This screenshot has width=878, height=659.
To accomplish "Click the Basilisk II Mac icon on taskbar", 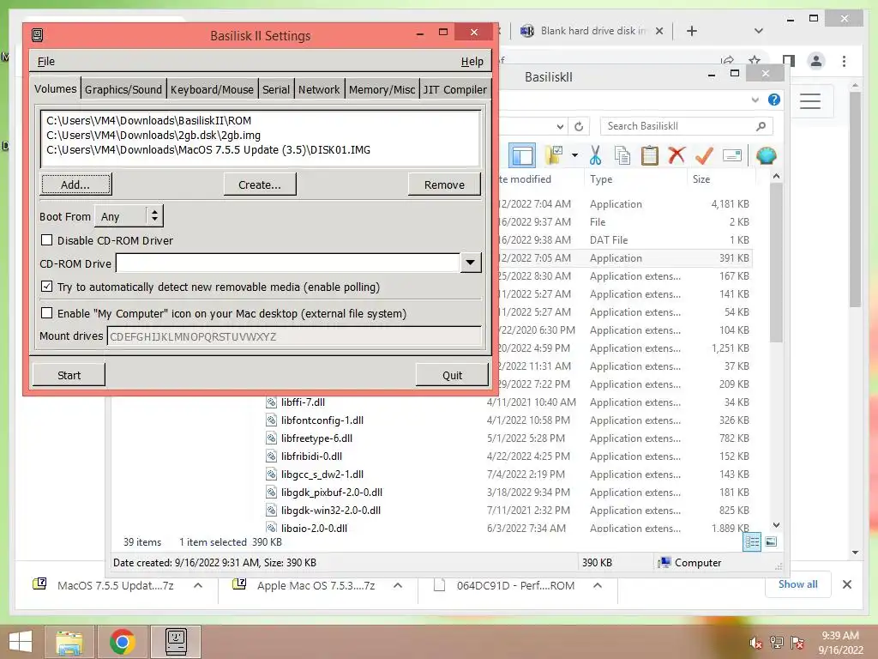I will click(x=176, y=642).
